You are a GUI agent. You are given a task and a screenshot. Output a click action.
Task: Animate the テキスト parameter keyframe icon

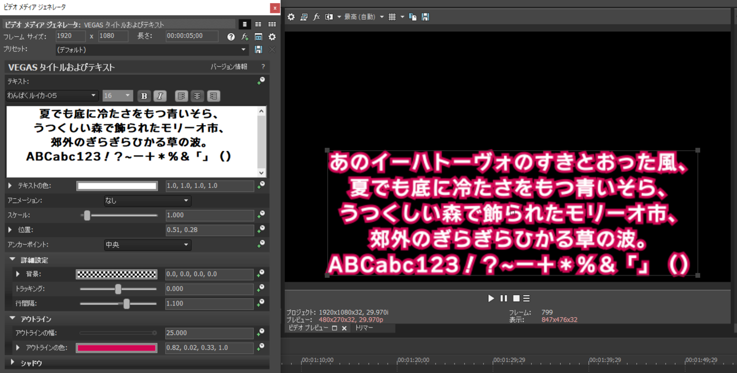[x=260, y=80]
